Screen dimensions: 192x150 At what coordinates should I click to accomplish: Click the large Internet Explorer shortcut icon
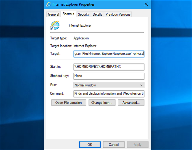(x=55, y=25)
